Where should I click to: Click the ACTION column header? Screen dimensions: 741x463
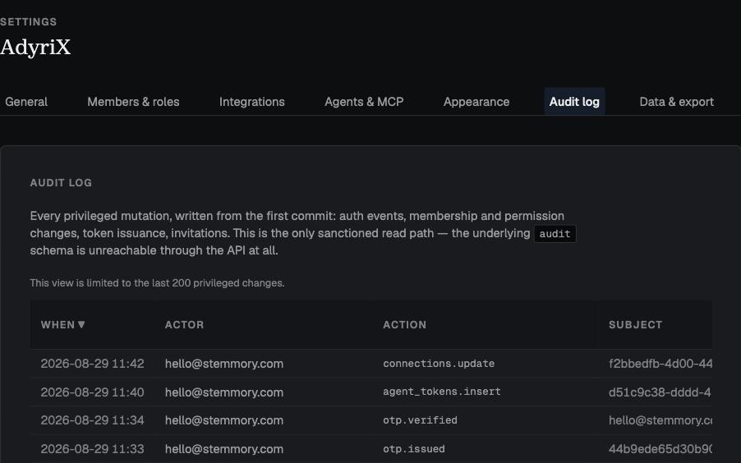[404, 324]
